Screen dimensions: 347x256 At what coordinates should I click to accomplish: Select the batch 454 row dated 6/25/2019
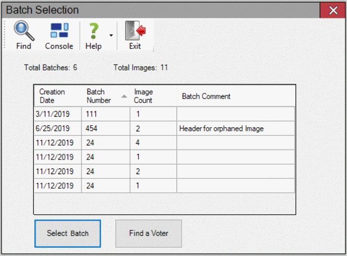click(164, 128)
